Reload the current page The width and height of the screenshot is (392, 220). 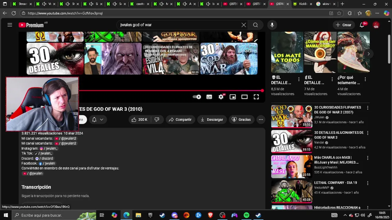(x=14, y=13)
